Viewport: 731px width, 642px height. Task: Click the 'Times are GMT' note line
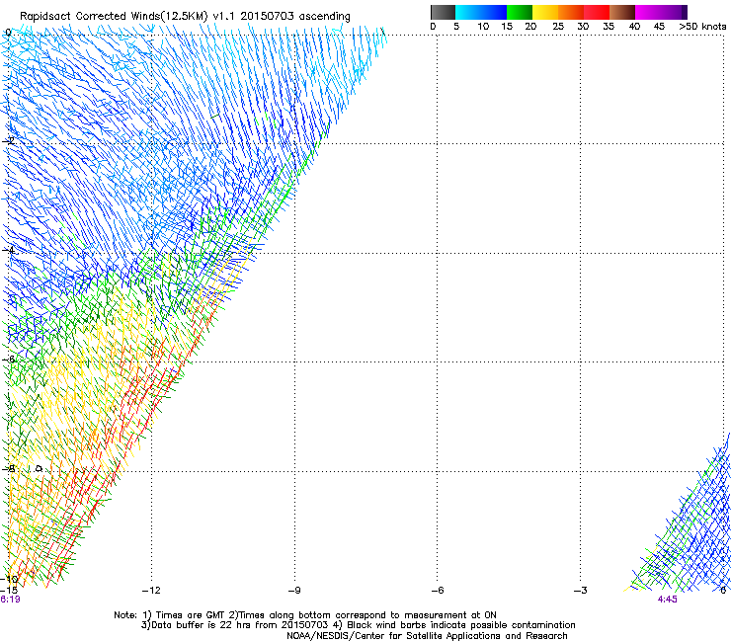click(305, 615)
